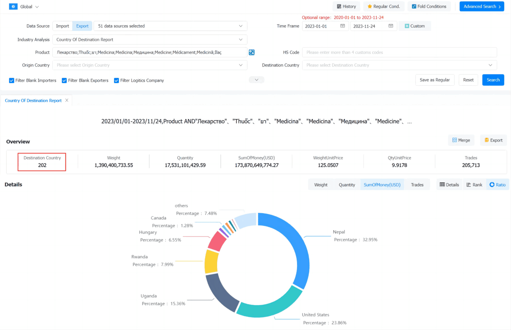Open the Destination Country dropdown

(399, 65)
